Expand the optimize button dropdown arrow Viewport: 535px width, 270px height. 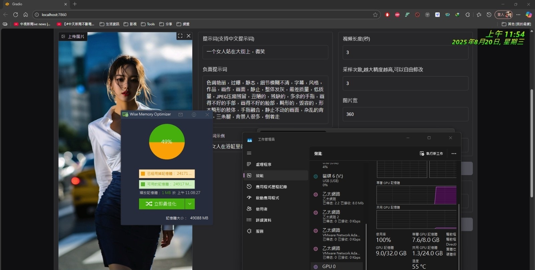[190, 204]
